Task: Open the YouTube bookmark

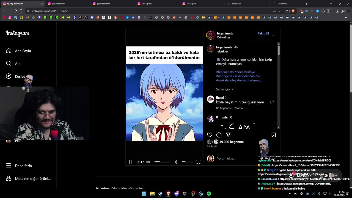Action: [4, 17]
